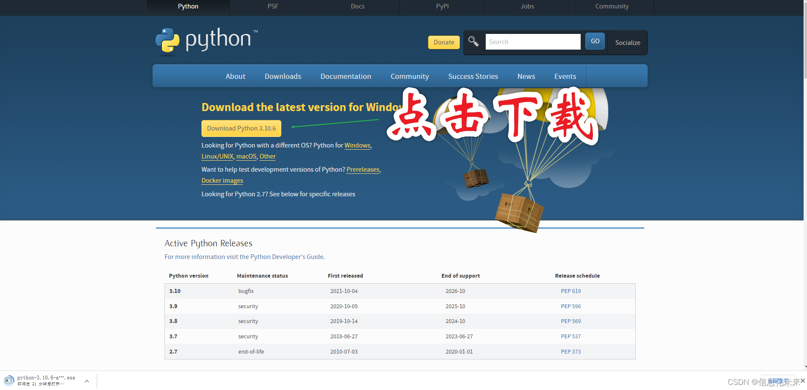Screen dimensions: 807x390
Task: Open the Events menu
Action: (565, 76)
